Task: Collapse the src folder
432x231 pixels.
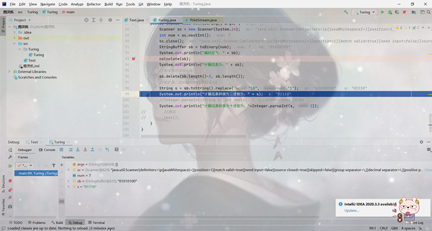Action: [x=14, y=44]
